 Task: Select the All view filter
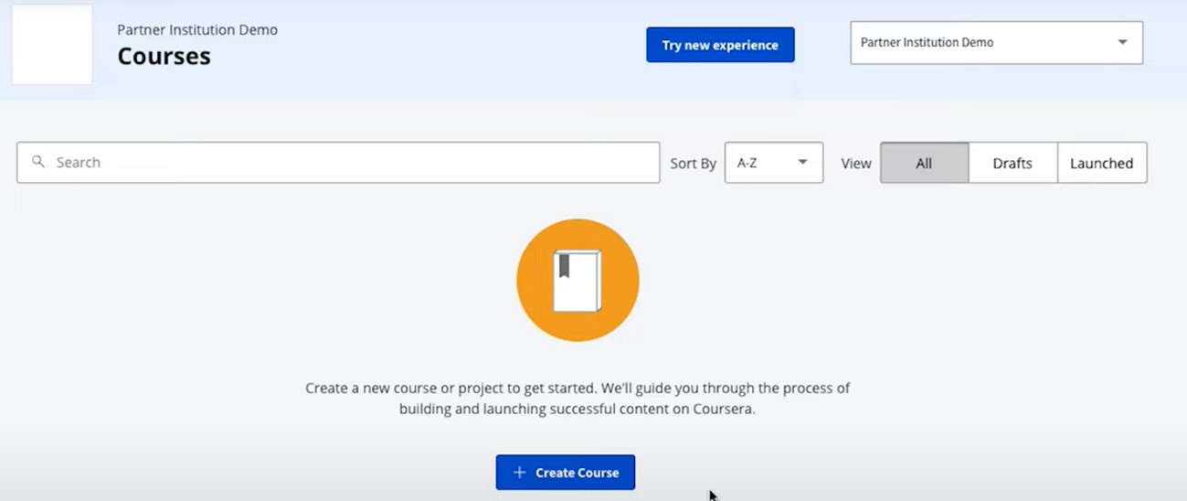tap(924, 163)
